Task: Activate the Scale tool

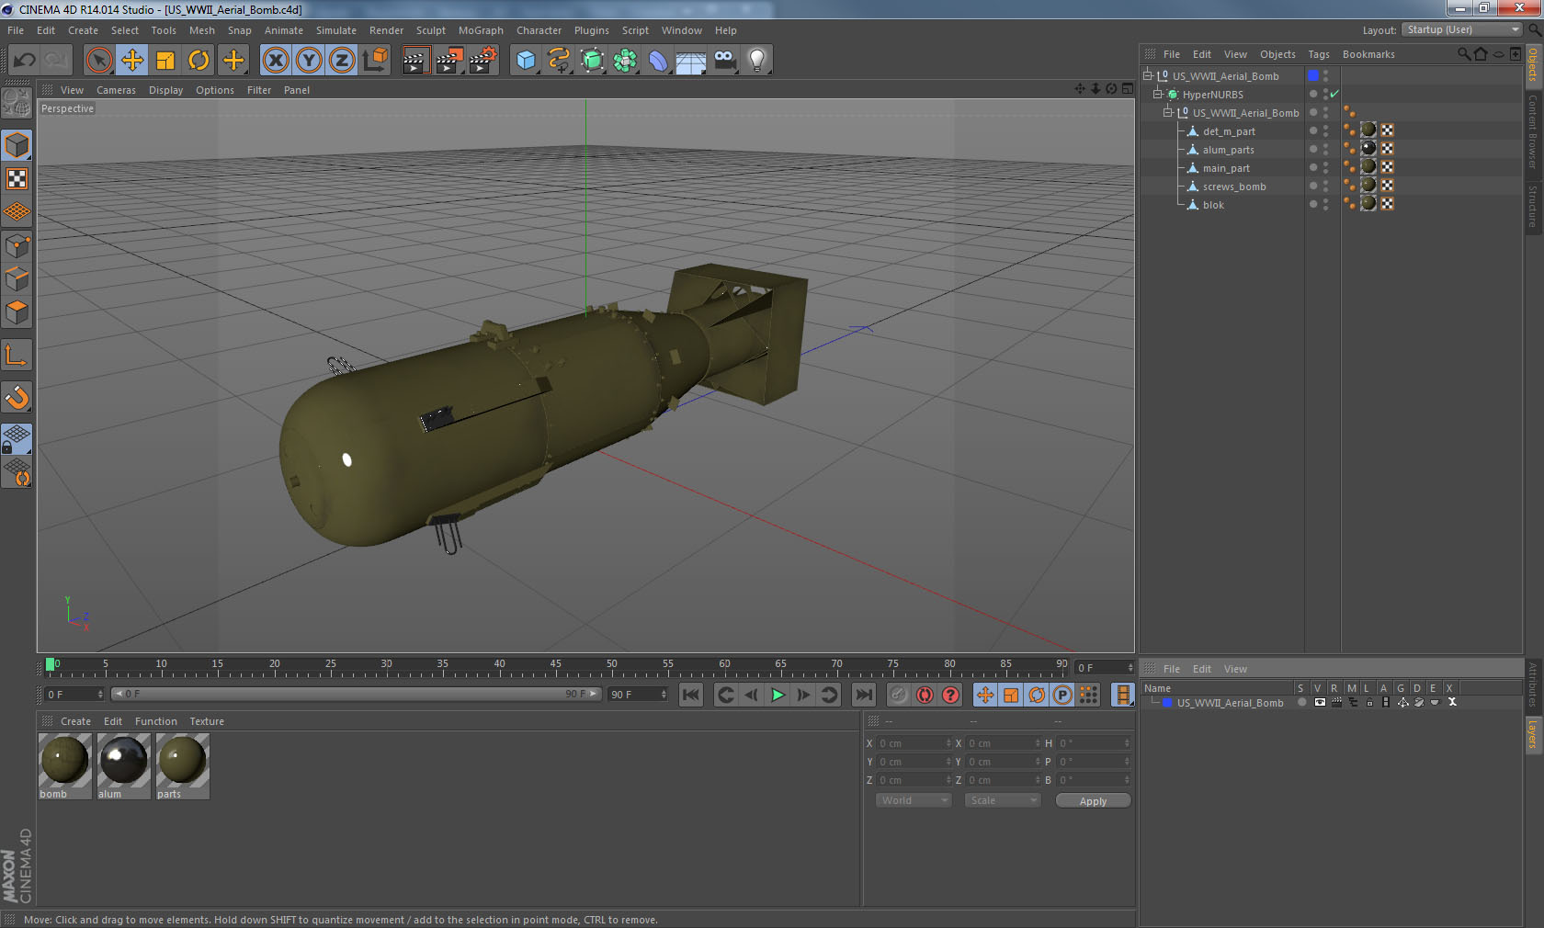Action: [x=165, y=61]
